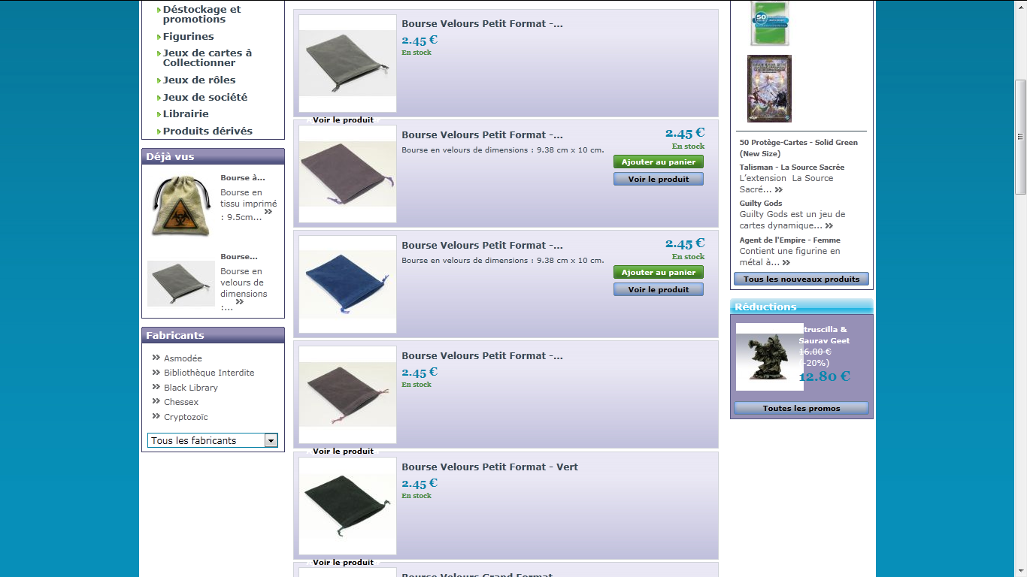Click the page vertical scrollbar thumb
1027x577 pixels.
[1020, 137]
